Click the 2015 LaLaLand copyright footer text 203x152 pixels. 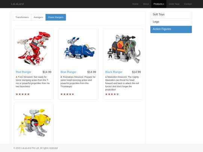(35, 148)
